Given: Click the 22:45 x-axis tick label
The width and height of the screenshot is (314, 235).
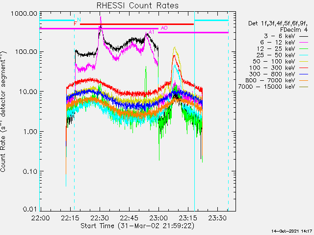Looking at the screenshot, I should tap(129, 218).
